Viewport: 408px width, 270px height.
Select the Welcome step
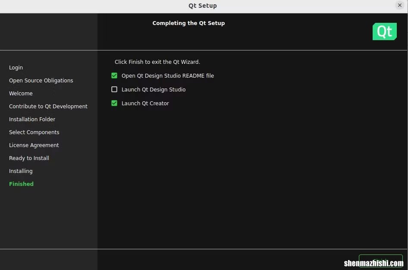pos(21,93)
